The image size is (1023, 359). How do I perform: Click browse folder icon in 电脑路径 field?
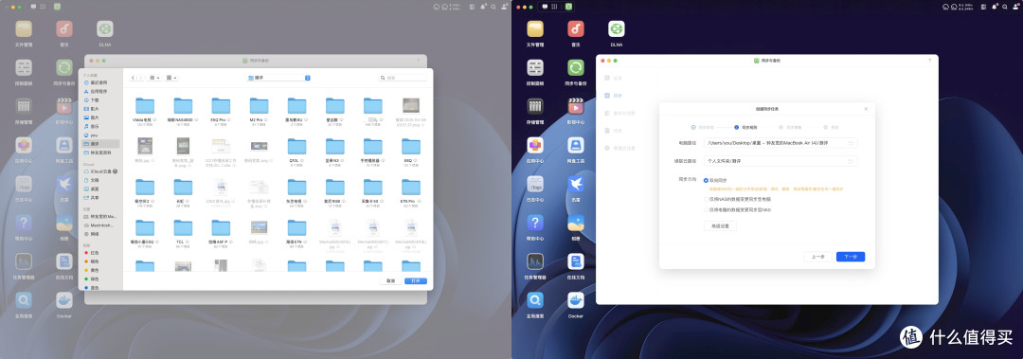pyautogui.click(x=851, y=143)
